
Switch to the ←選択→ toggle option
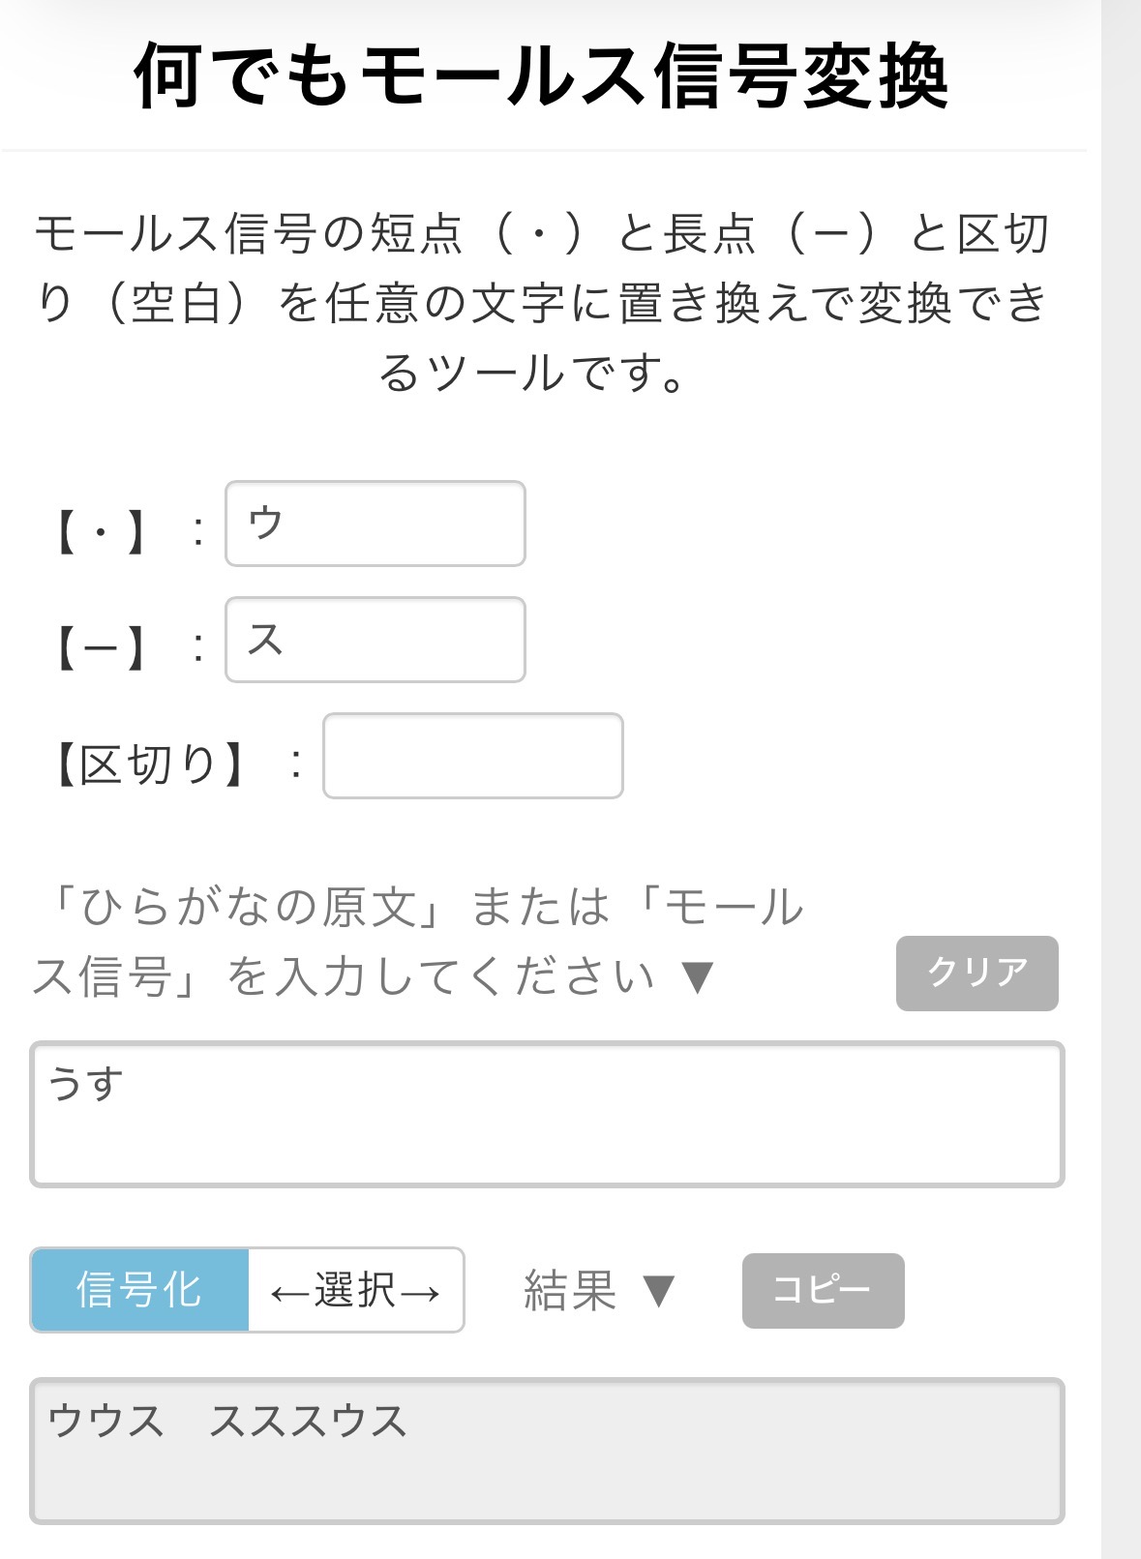point(355,1290)
